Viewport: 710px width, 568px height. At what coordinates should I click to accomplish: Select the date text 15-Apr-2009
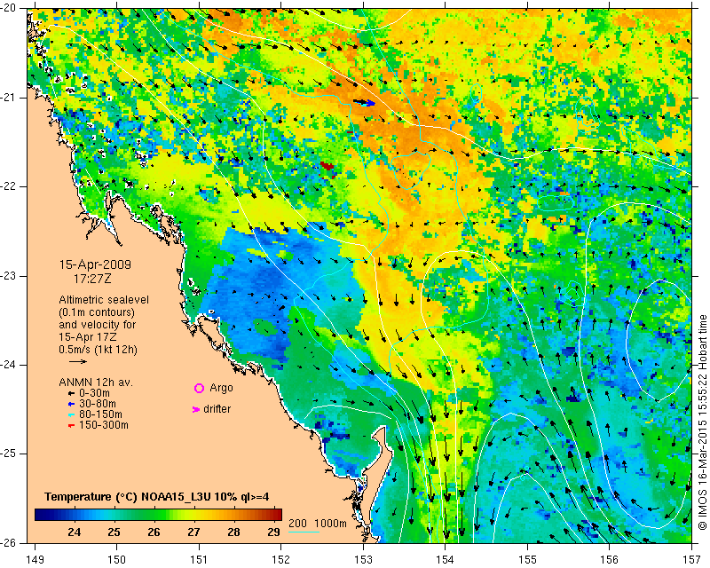pos(95,264)
